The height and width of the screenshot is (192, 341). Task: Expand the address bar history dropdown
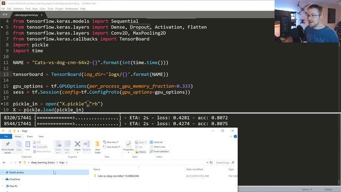pos(207,163)
